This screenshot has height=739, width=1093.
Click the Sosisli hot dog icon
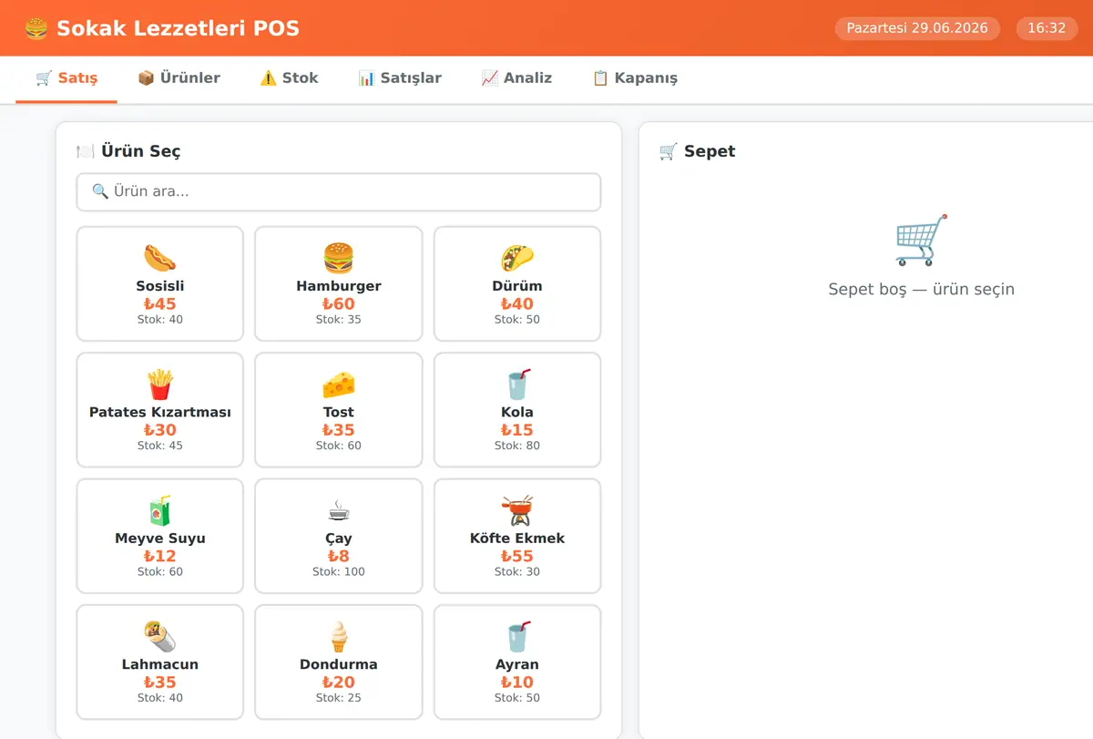(159, 258)
